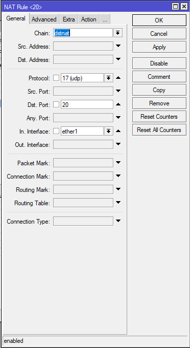
Task: Switch to the General tab
Action: tap(15, 18)
